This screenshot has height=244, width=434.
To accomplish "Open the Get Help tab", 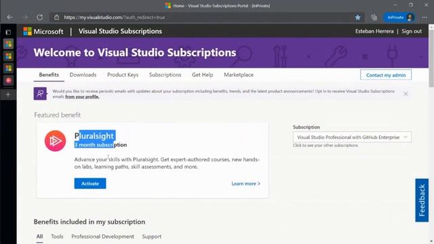I will tap(202, 75).
